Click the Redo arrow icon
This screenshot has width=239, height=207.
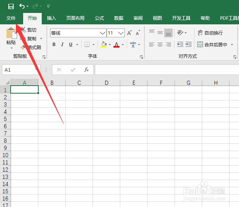point(35,6)
